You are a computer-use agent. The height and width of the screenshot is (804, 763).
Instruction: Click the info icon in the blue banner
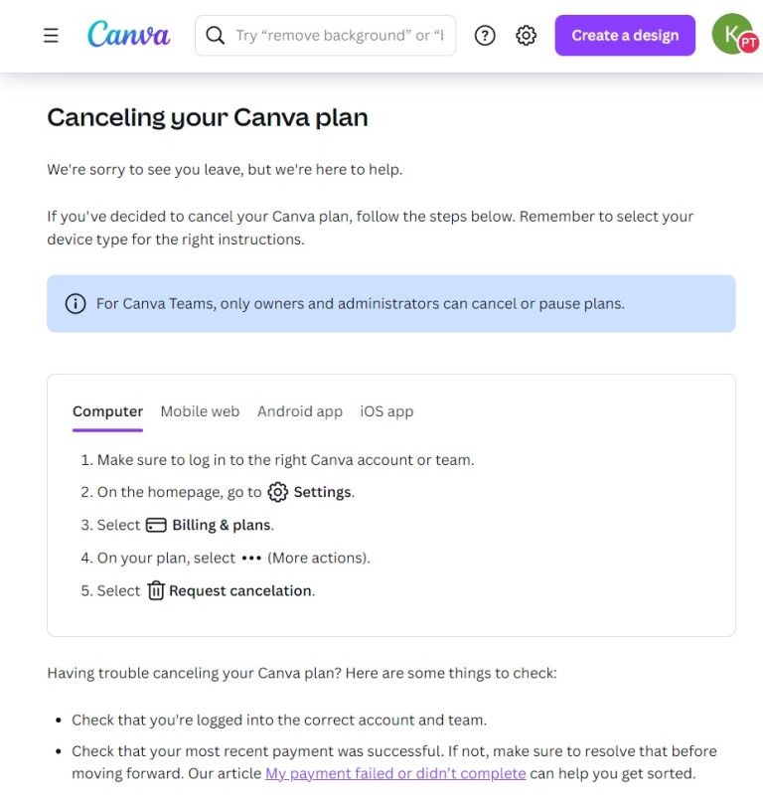tap(76, 304)
